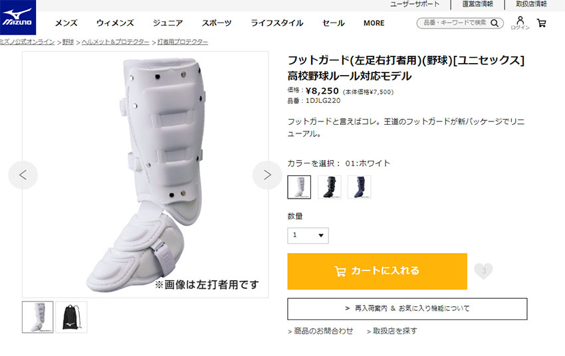The image size is (565, 356).
Task: Open the メンズ menu
Action: tap(66, 23)
